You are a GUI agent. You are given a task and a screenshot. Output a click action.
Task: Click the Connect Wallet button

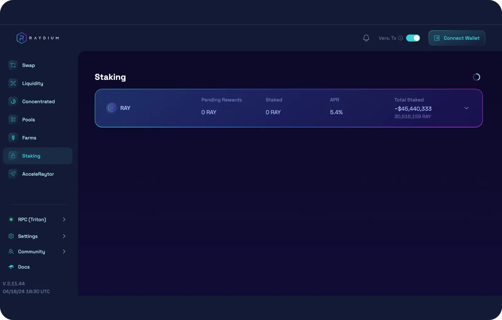[x=457, y=38]
